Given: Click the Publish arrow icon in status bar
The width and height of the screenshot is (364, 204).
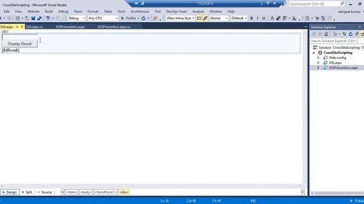Looking at the screenshot, I should click(351, 201).
